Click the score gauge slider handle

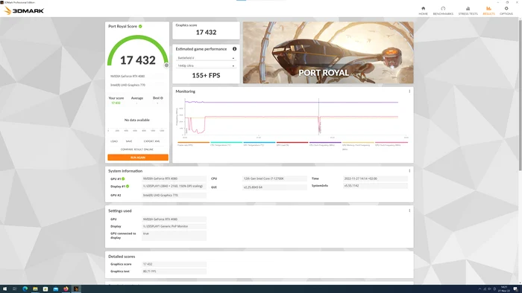click(x=166, y=65)
